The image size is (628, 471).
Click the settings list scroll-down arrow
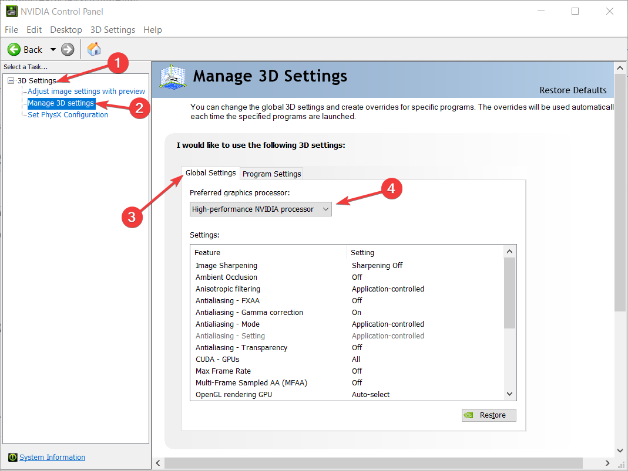(509, 394)
